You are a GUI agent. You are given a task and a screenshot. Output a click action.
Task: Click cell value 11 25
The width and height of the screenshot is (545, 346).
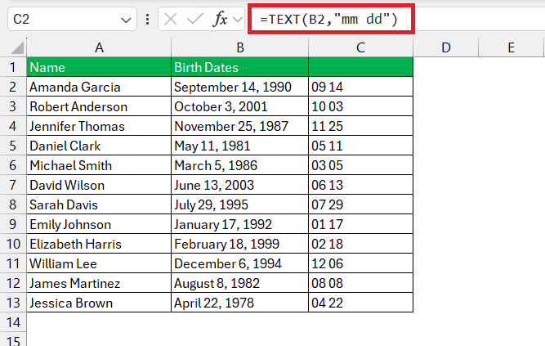(361, 126)
